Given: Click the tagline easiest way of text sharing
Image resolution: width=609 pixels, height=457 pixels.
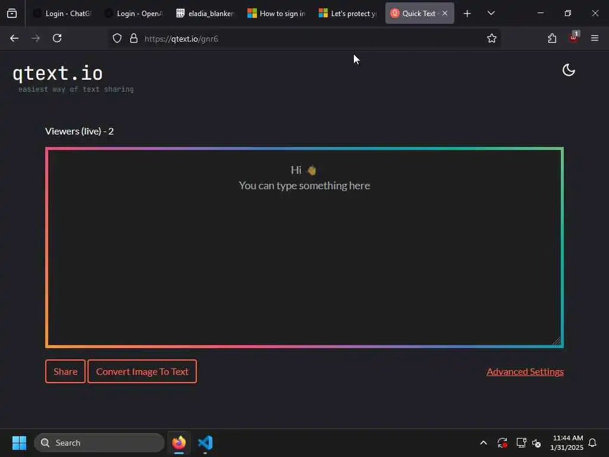Looking at the screenshot, I should pos(76,89).
